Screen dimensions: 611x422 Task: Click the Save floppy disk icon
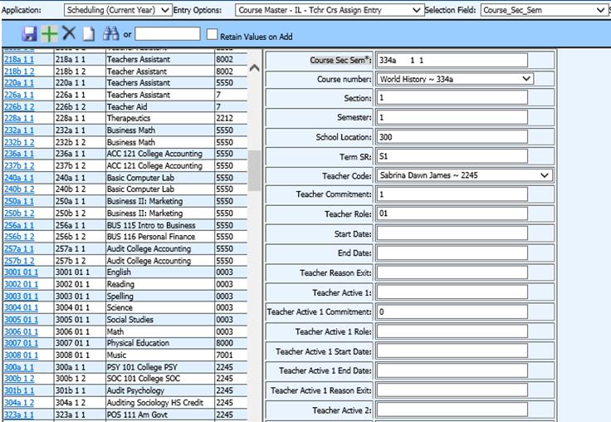pyautogui.click(x=30, y=34)
